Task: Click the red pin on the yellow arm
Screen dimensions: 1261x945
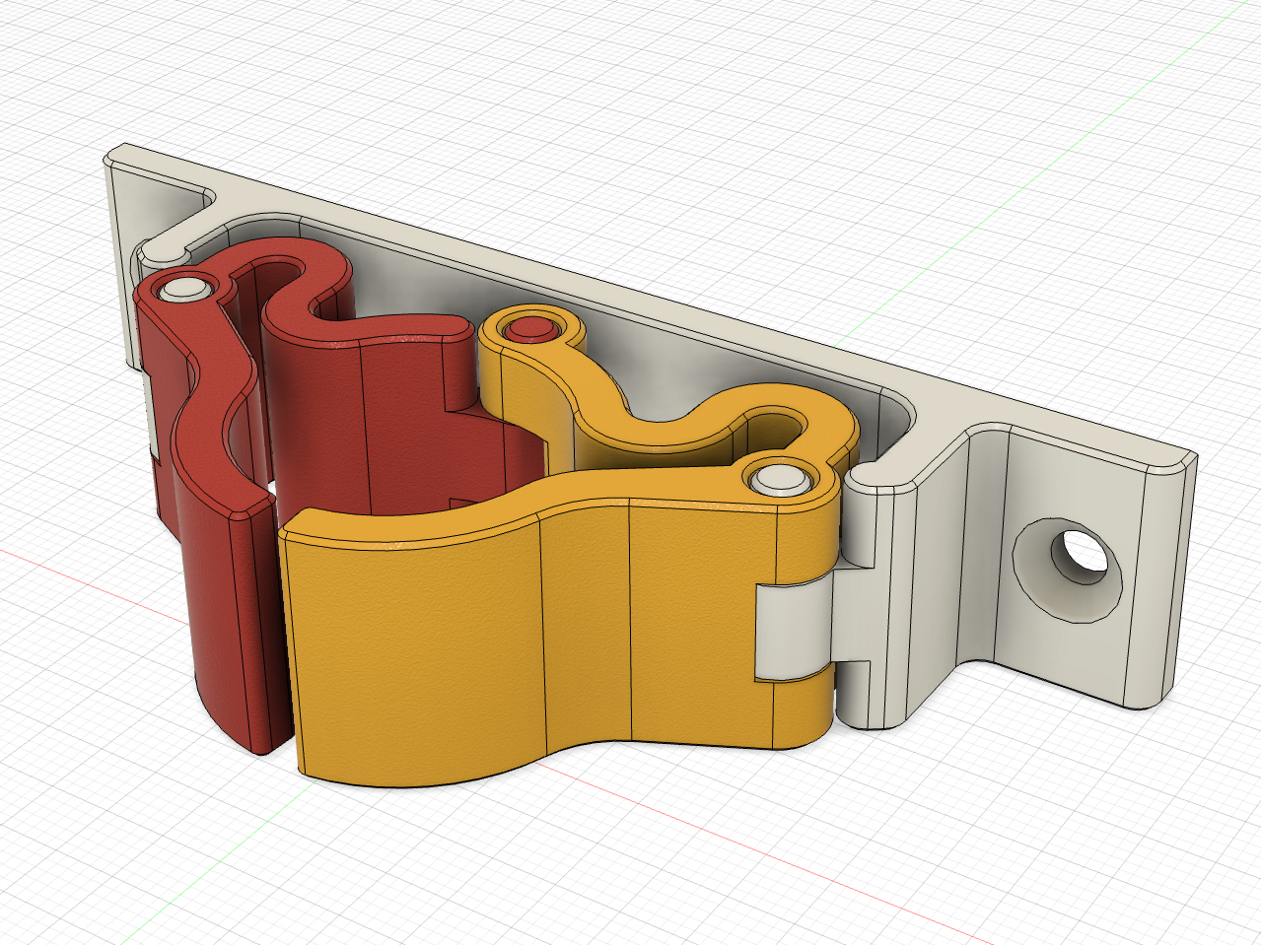Action: tap(530, 328)
